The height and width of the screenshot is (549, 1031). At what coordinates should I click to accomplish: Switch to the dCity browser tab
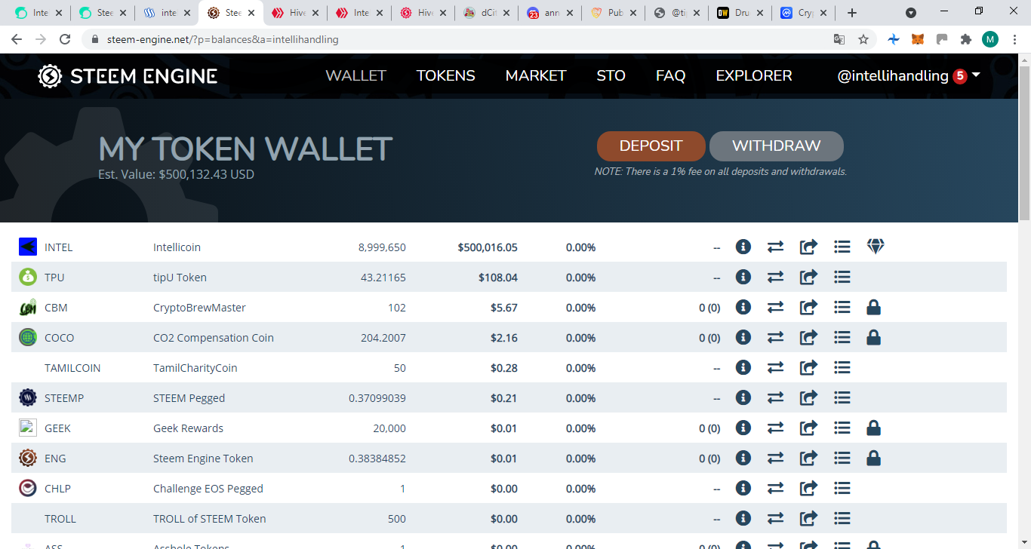(x=487, y=13)
